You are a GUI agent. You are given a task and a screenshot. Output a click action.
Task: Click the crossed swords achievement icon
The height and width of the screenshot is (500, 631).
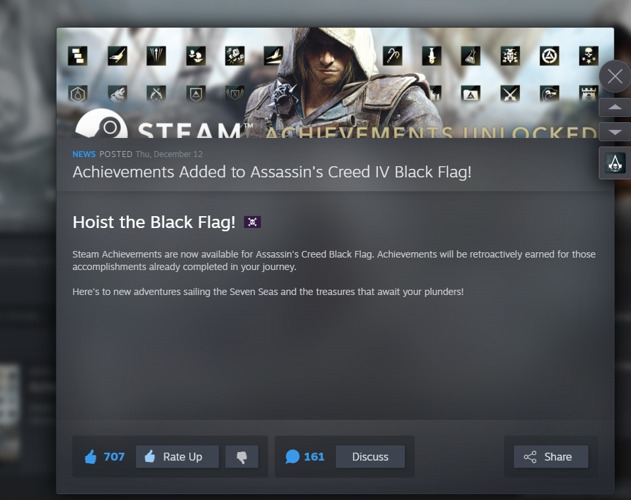(x=510, y=94)
